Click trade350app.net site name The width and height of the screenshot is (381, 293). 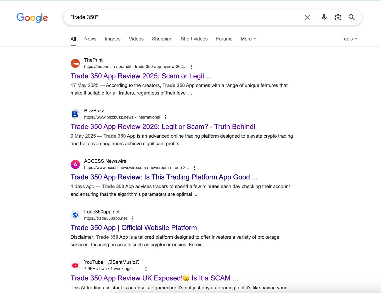(102, 212)
